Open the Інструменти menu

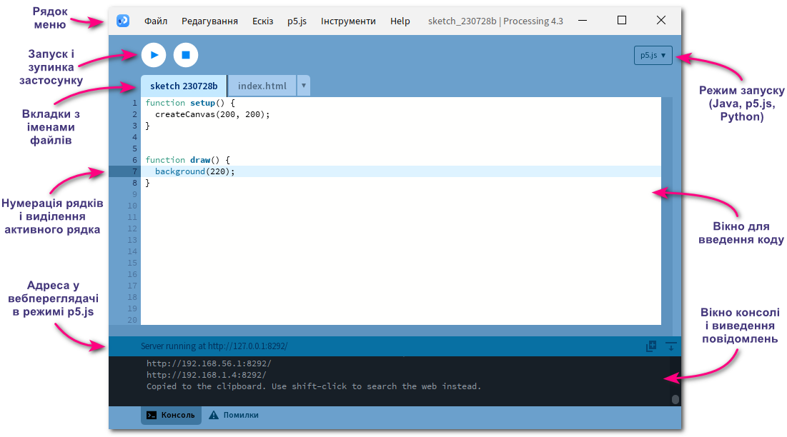click(348, 21)
